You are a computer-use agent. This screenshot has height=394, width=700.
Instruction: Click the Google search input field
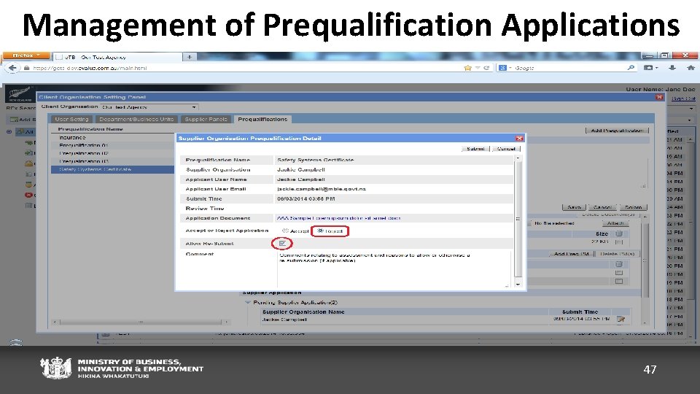569,68
